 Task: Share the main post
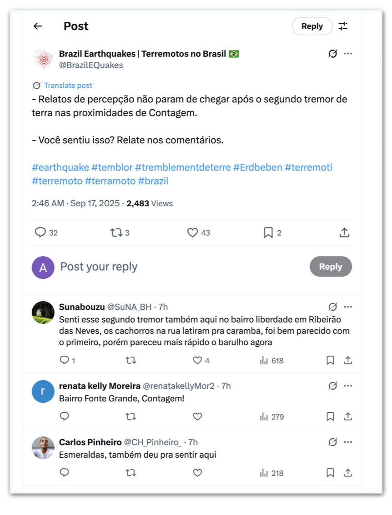(x=344, y=232)
